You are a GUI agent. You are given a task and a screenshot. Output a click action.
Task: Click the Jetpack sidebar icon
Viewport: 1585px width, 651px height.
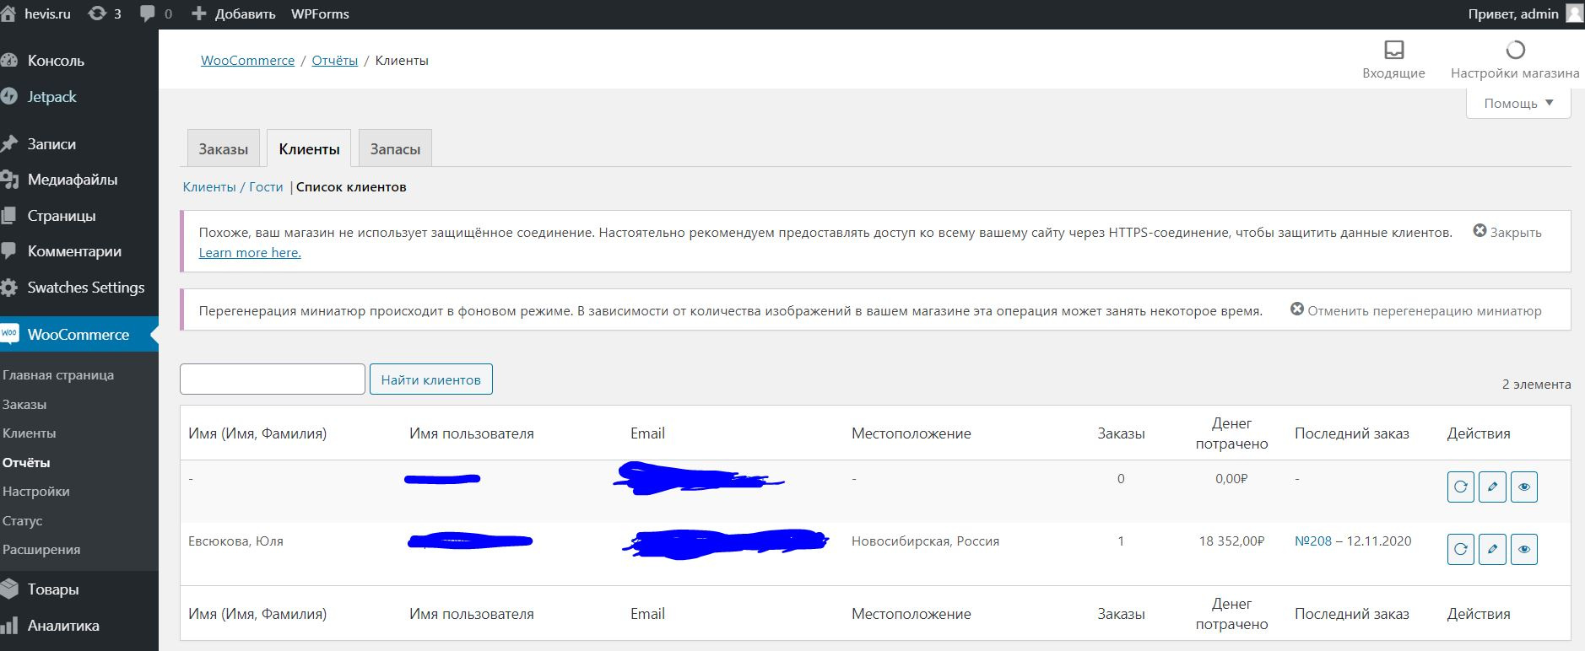8,96
